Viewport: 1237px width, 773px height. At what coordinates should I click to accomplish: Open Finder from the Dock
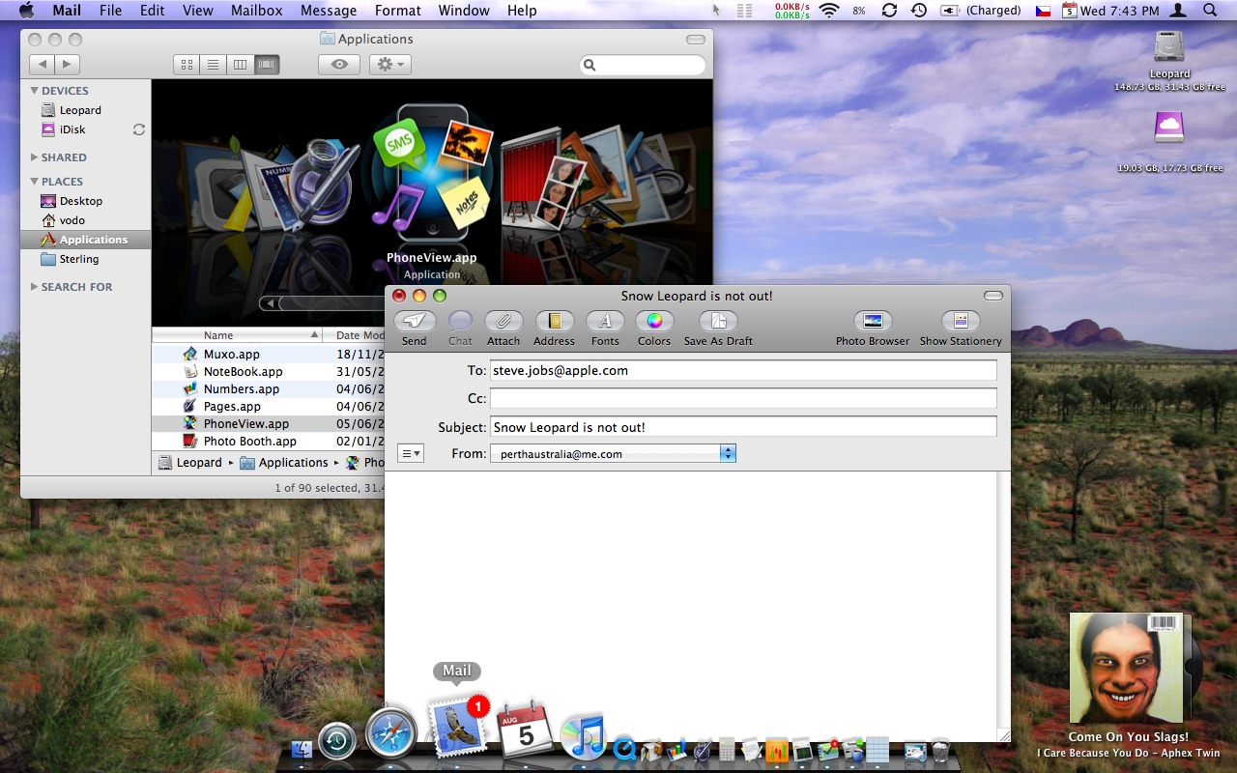[x=302, y=749]
